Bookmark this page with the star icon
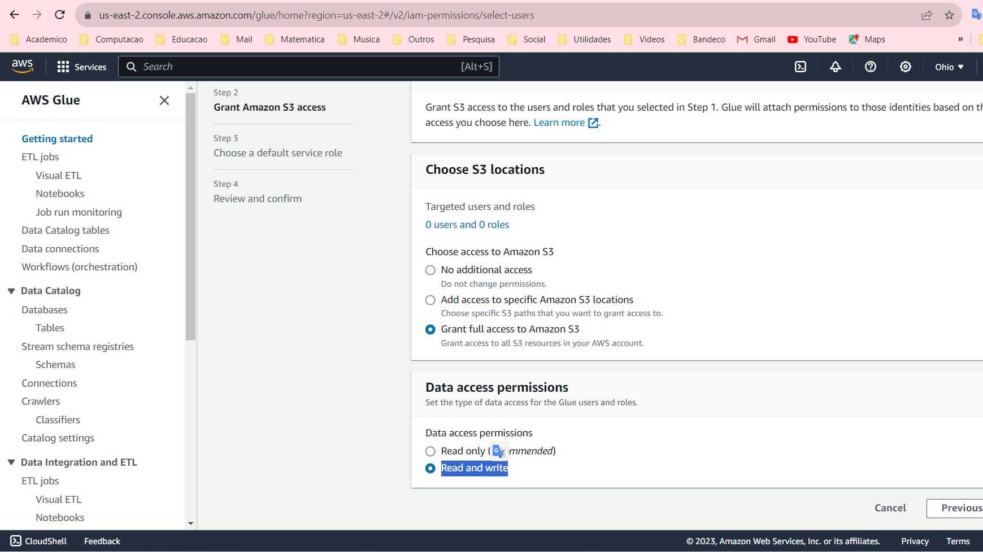 [949, 15]
